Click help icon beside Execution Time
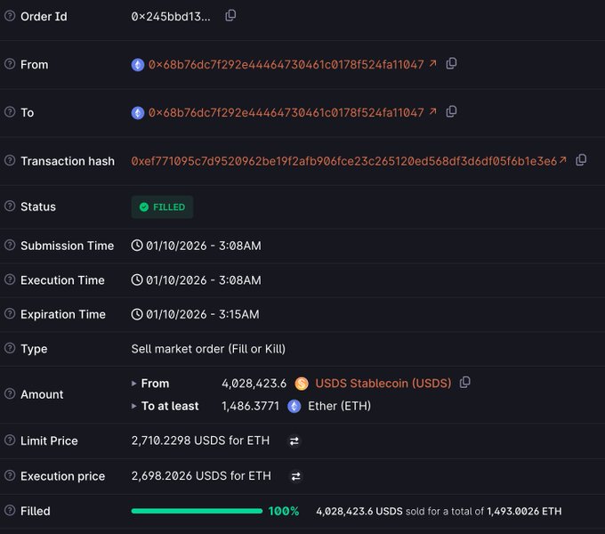This screenshot has width=605, height=534. [10, 279]
